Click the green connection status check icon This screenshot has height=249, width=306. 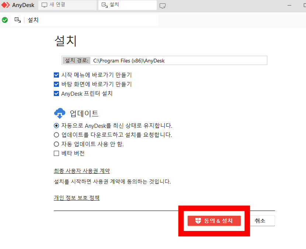point(5,20)
